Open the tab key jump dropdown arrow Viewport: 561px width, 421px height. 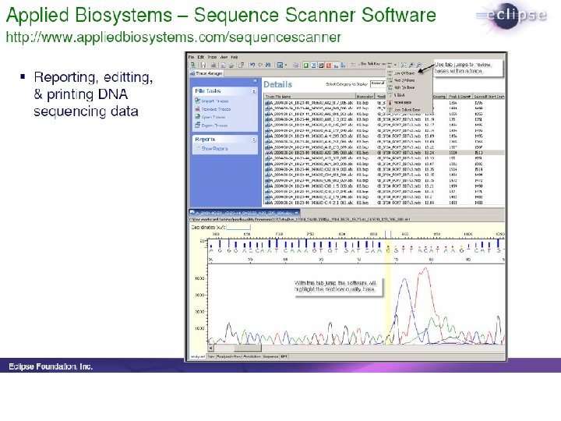(395, 65)
